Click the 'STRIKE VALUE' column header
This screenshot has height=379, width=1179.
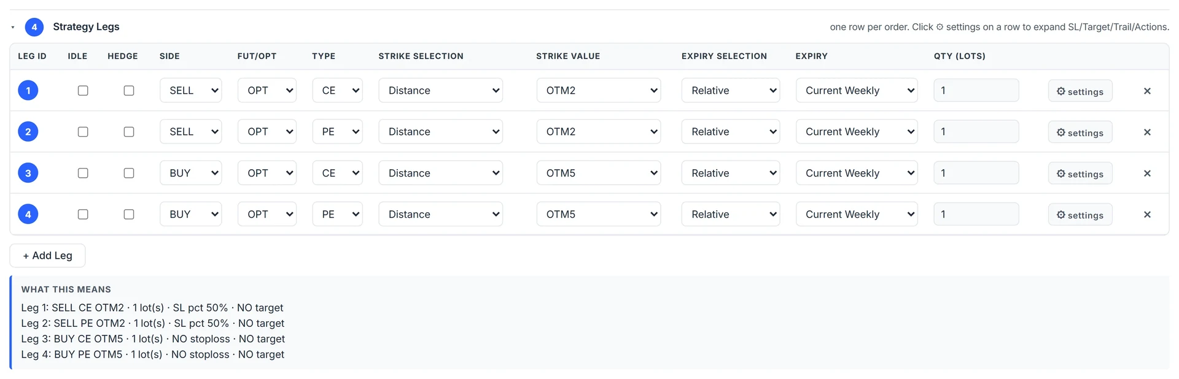[568, 56]
